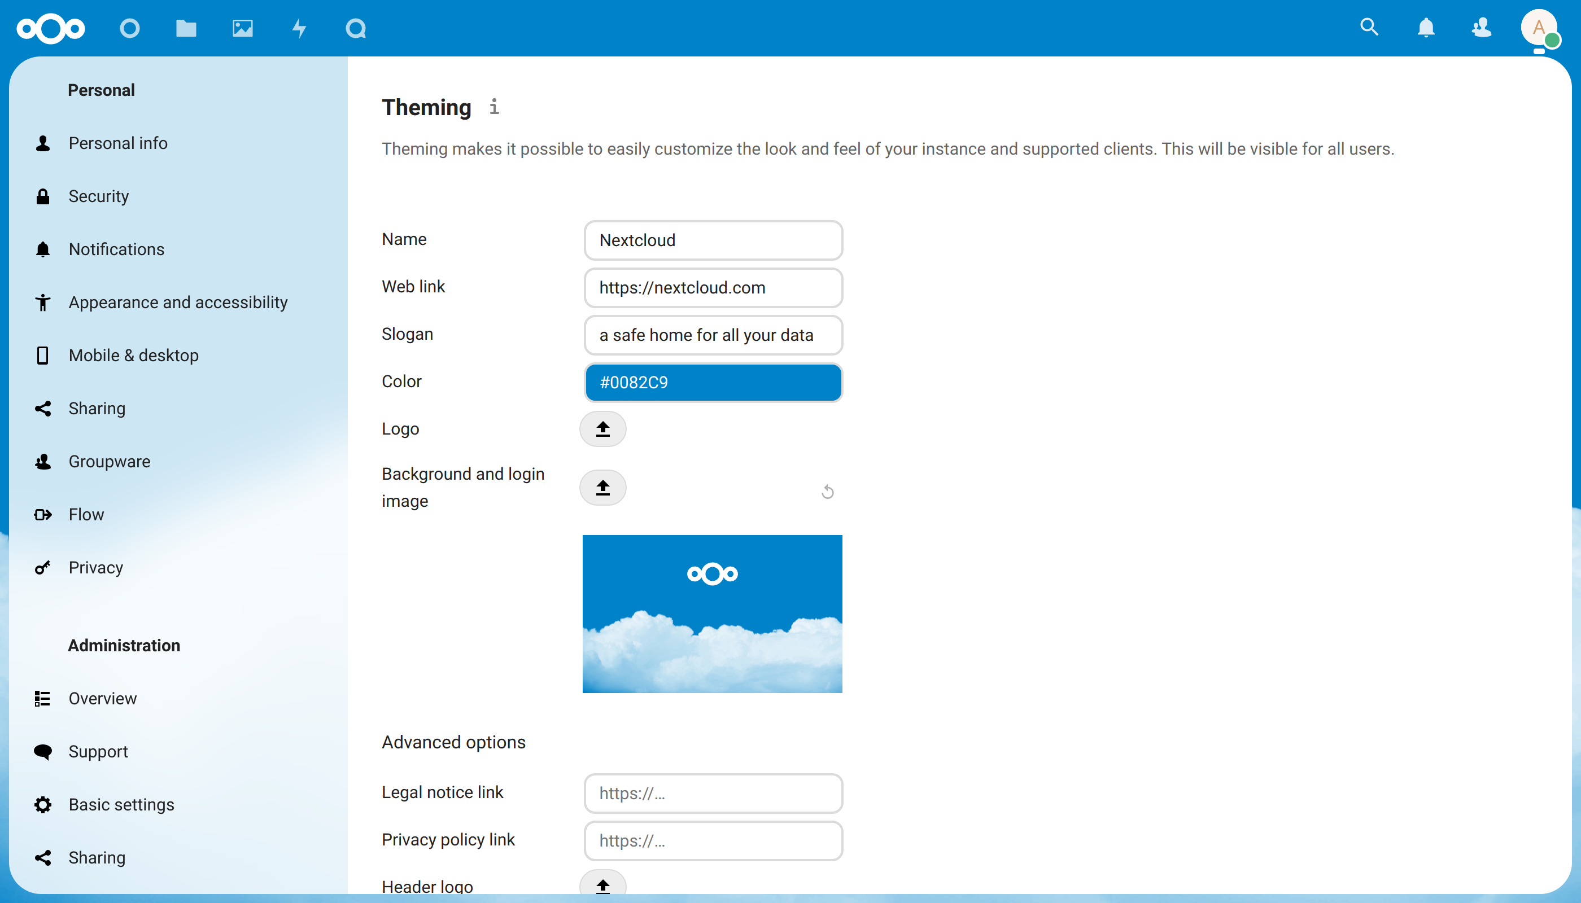
Task: Open the notifications bell in header
Action: (1426, 27)
